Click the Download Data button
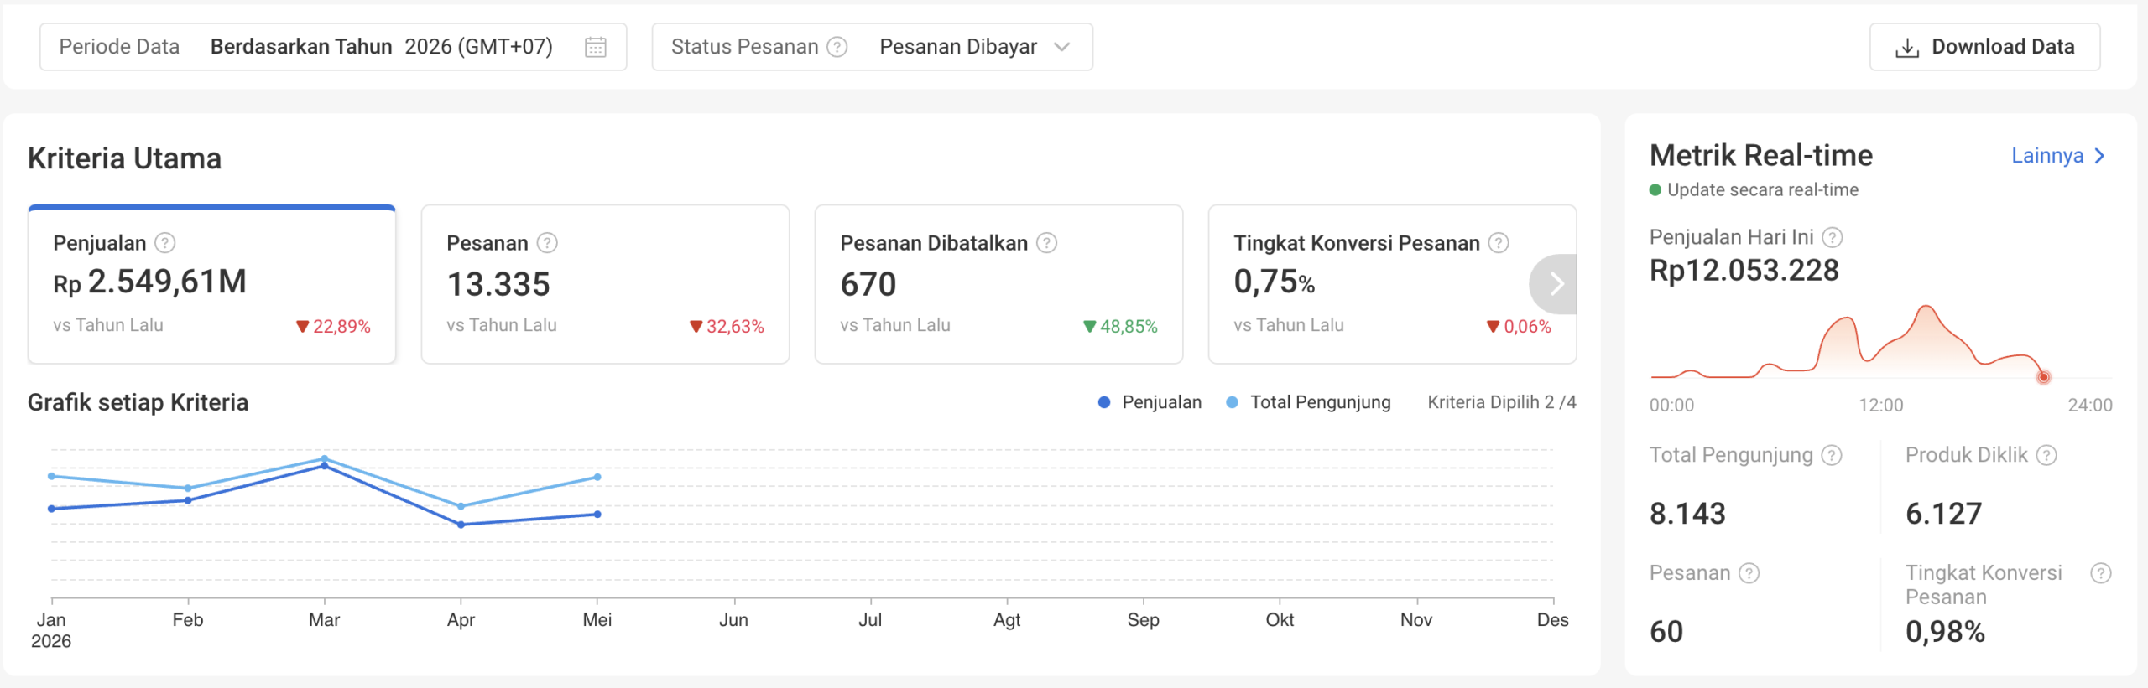Image resolution: width=2148 pixels, height=688 pixels. tap(1985, 47)
